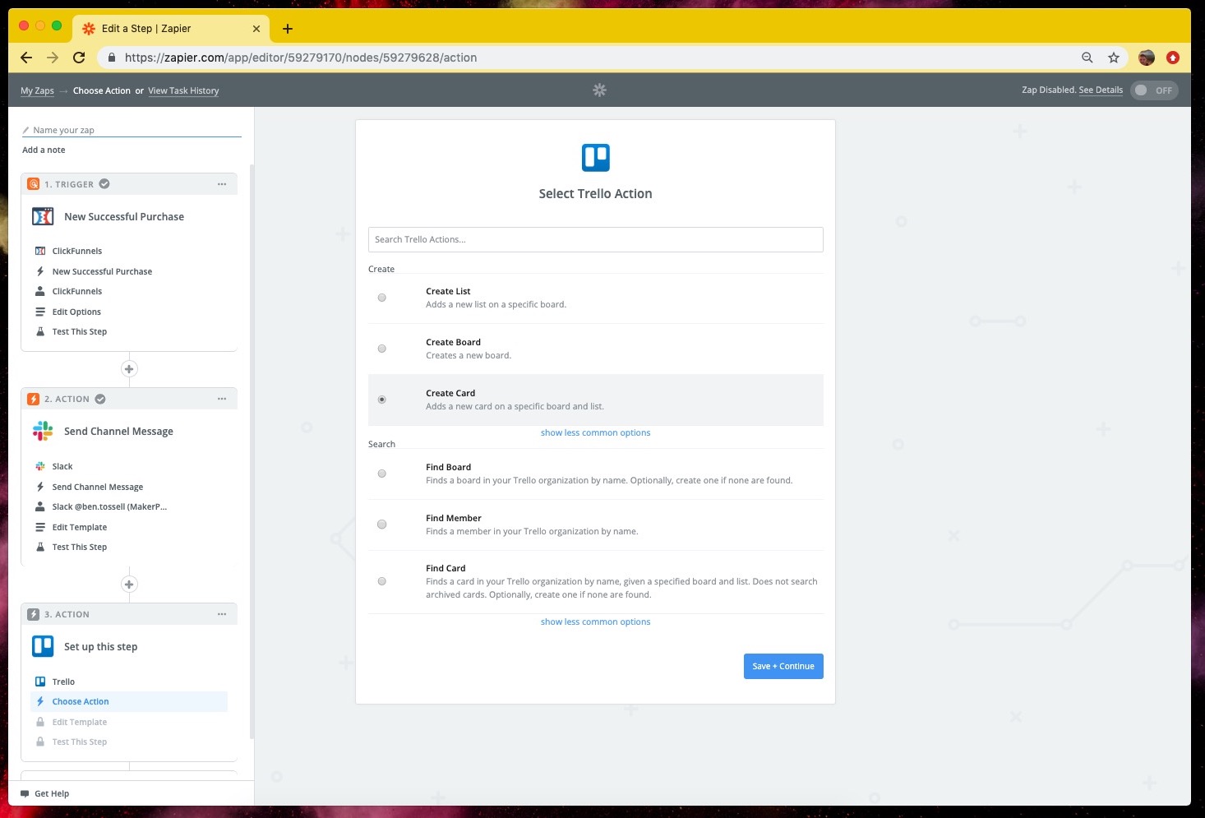
Task: Click the Zapier logo in top bar
Action: coord(599,90)
